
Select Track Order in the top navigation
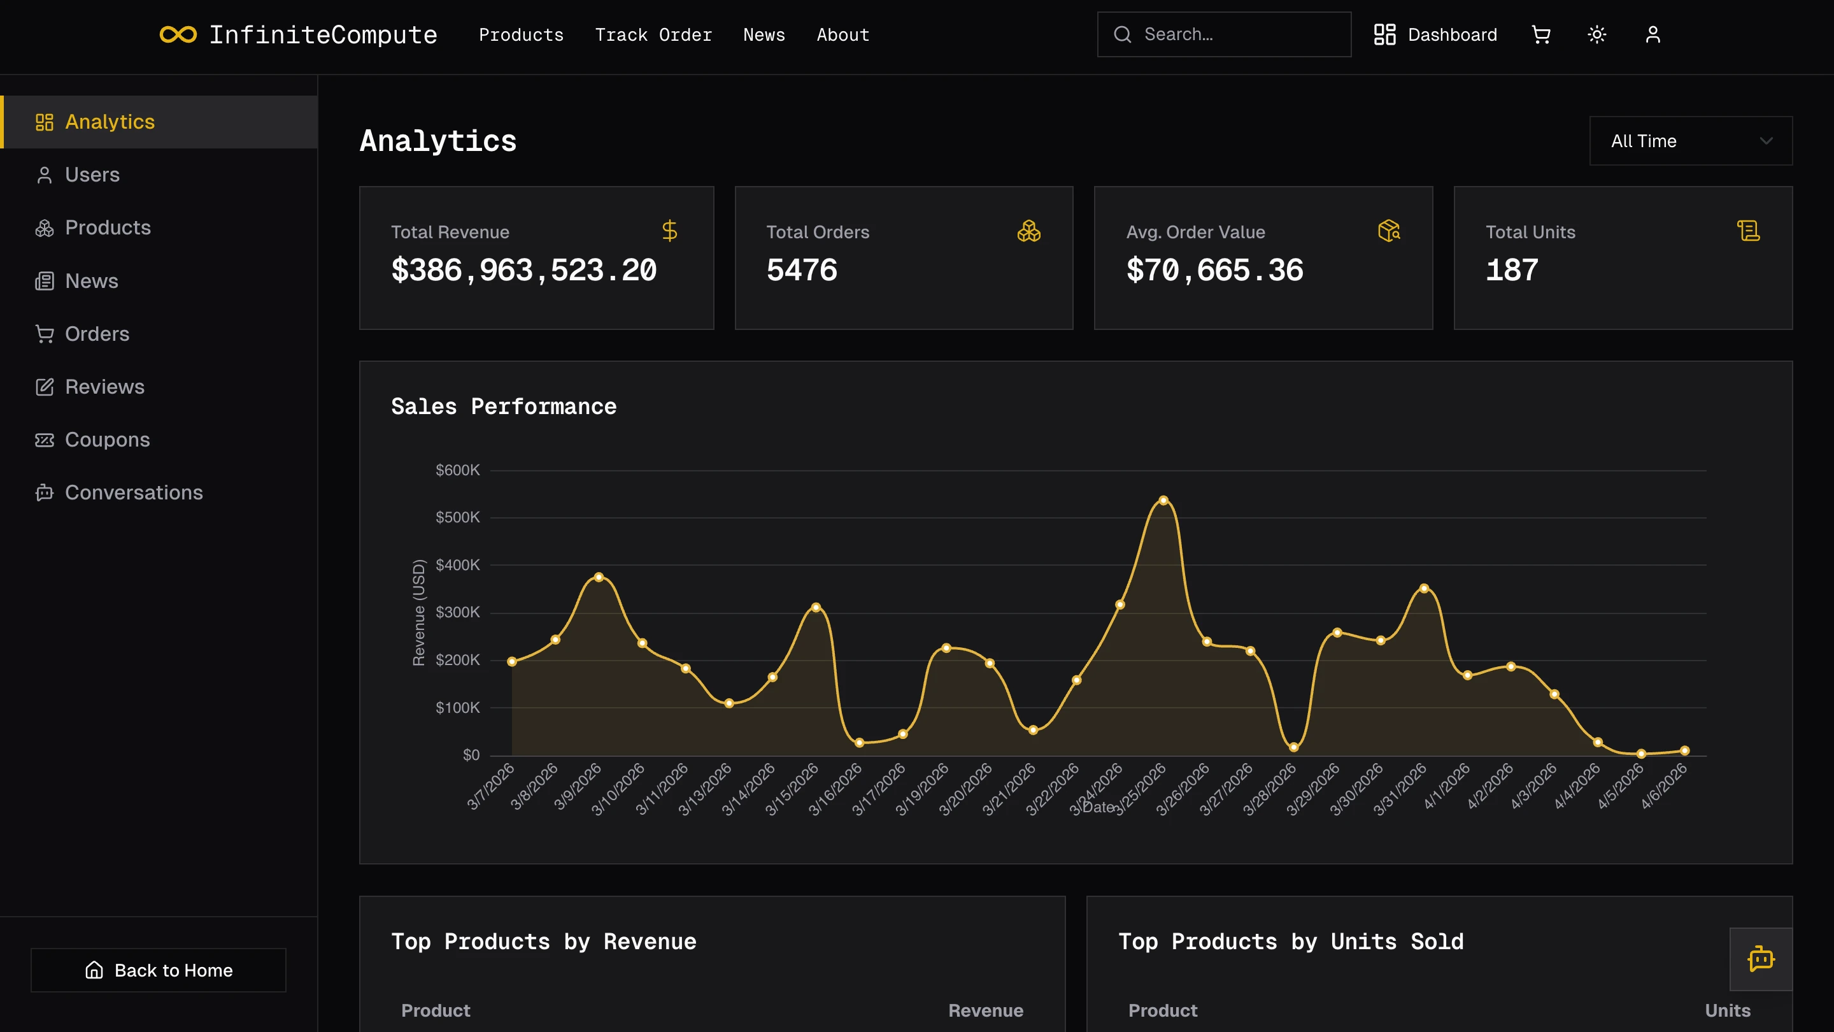click(653, 34)
